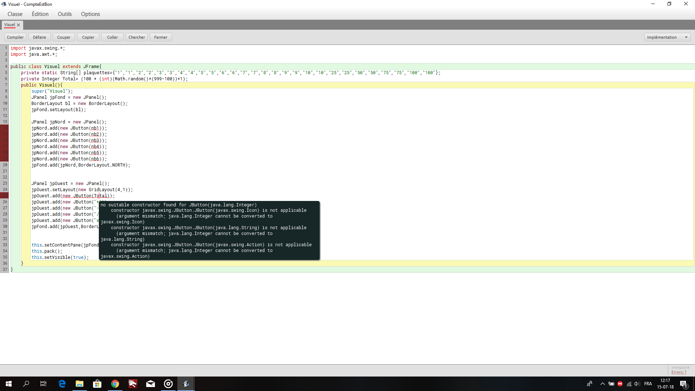Open the Options menu
The height and width of the screenshot is (391, 695).
tap(90, 13)
